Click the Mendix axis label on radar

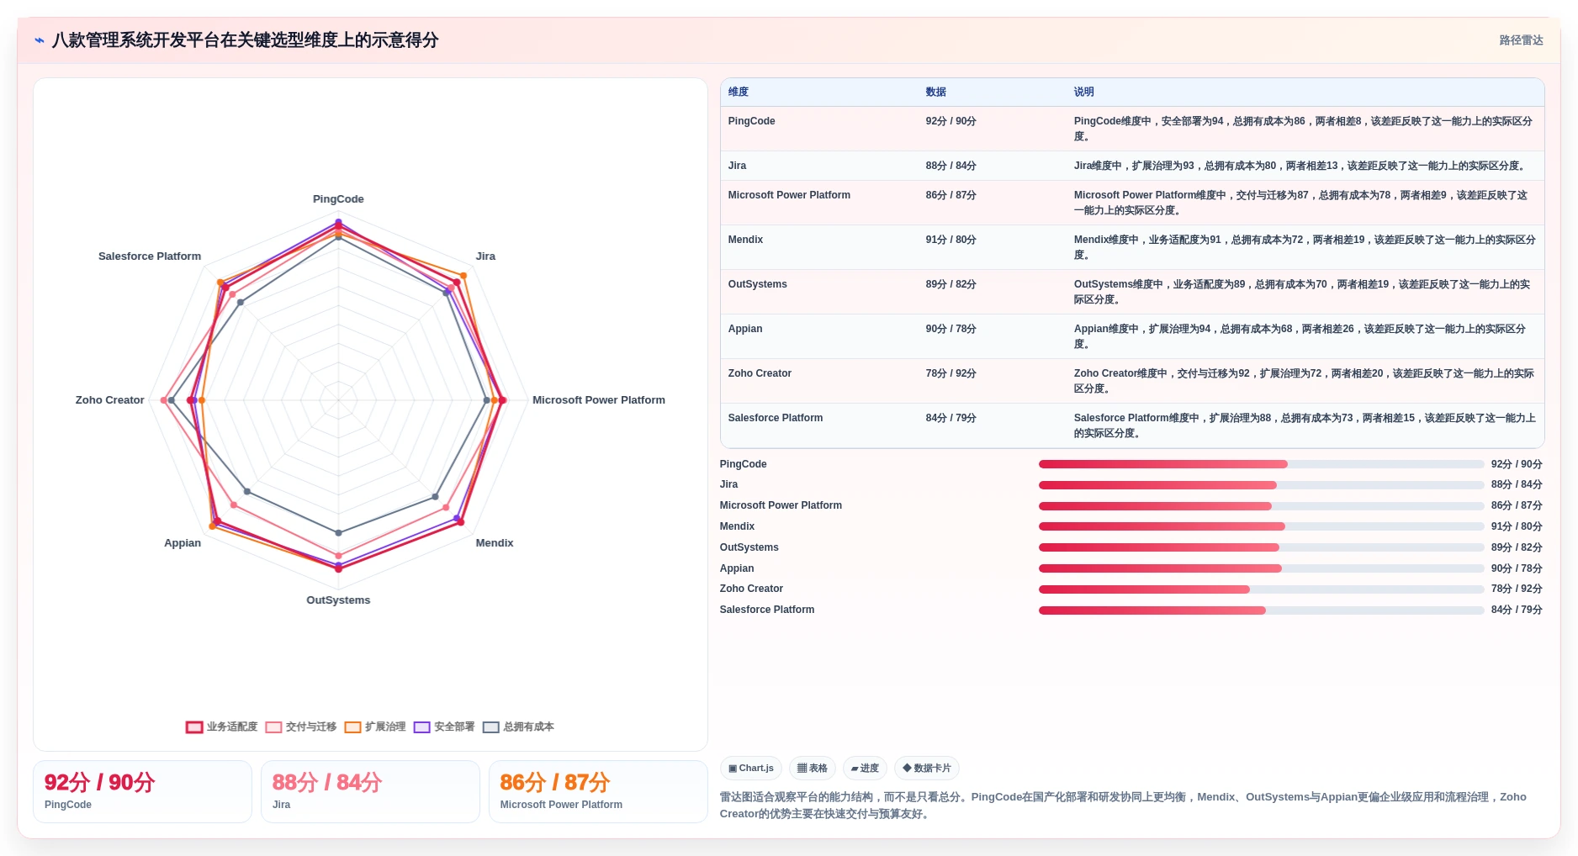click(495, 543)
